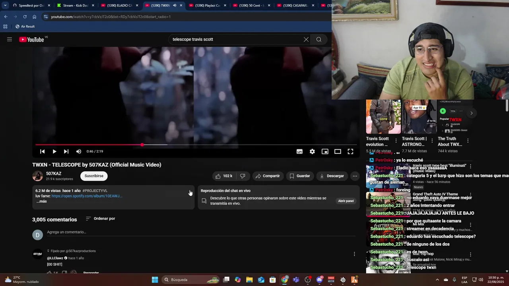Enter fullscreen mode
Screen dimensions: 509x286
350,151
